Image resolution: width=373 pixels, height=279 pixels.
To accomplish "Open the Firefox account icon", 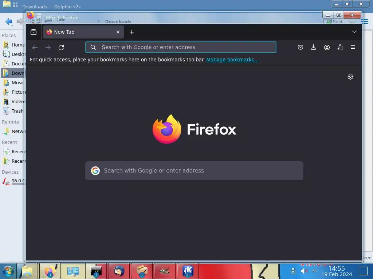I will tap(327, 47).
